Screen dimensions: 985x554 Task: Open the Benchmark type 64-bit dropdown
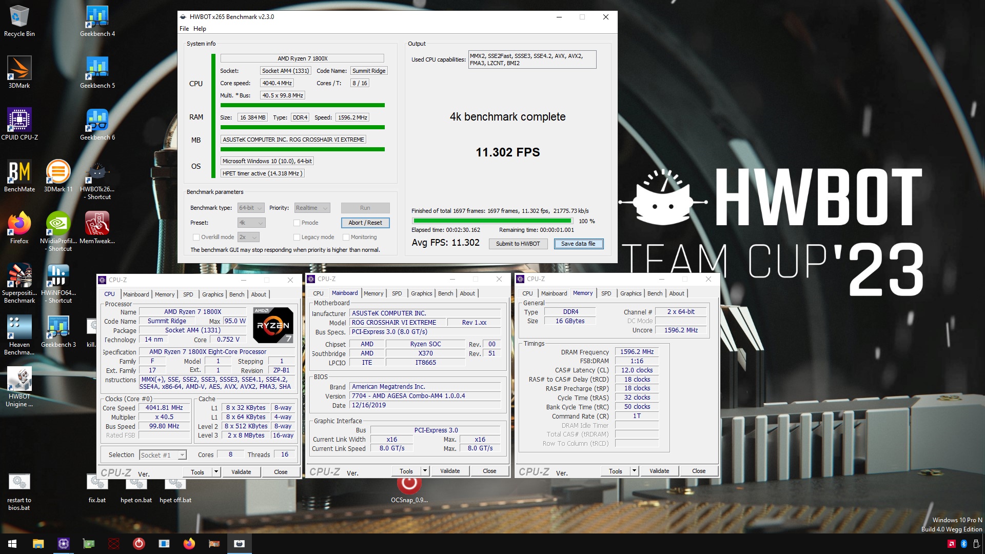tap(251, 208)
